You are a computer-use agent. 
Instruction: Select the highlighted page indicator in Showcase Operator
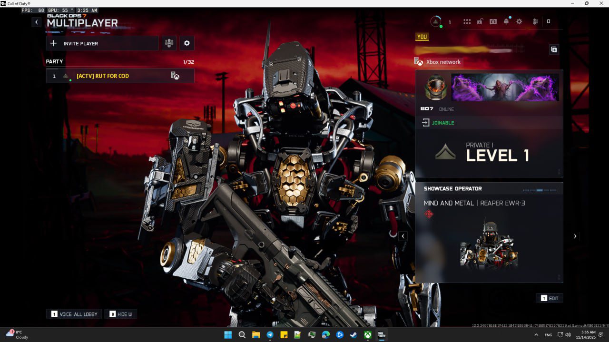coord(540,190)
